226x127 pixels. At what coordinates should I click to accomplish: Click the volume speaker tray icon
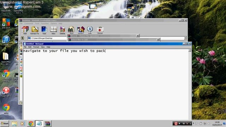(209, 123)
